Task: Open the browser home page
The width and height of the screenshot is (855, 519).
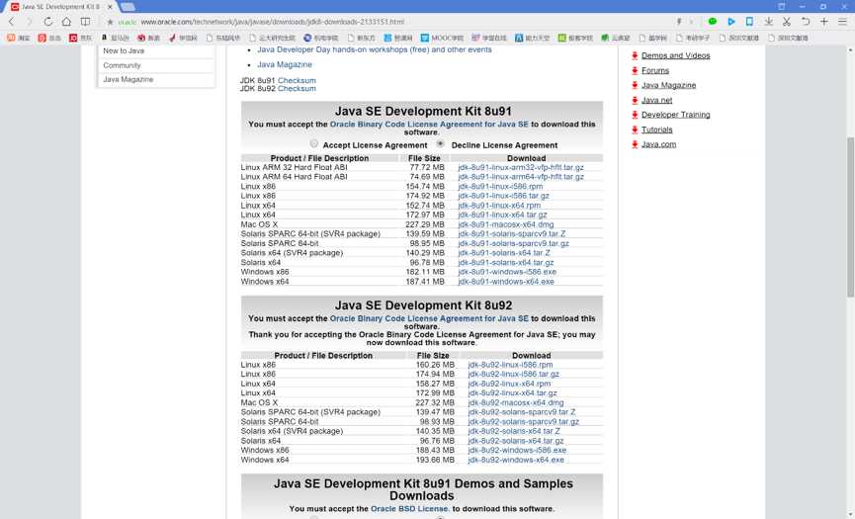Action: pos(66,22)
